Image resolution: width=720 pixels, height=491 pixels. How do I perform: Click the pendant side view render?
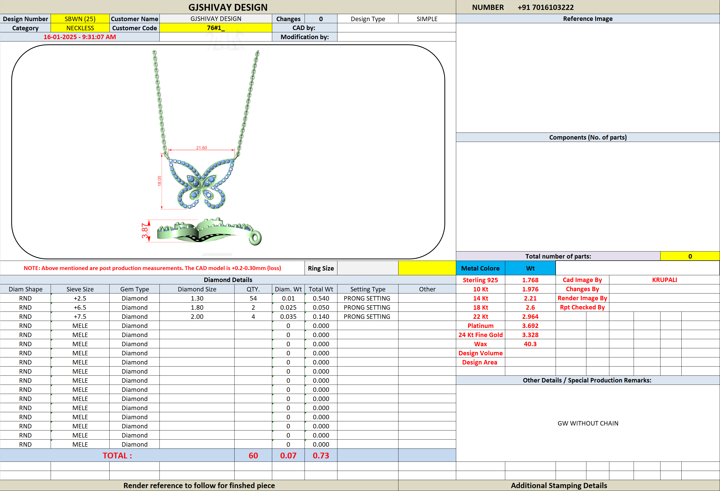(x=209, y=231)
